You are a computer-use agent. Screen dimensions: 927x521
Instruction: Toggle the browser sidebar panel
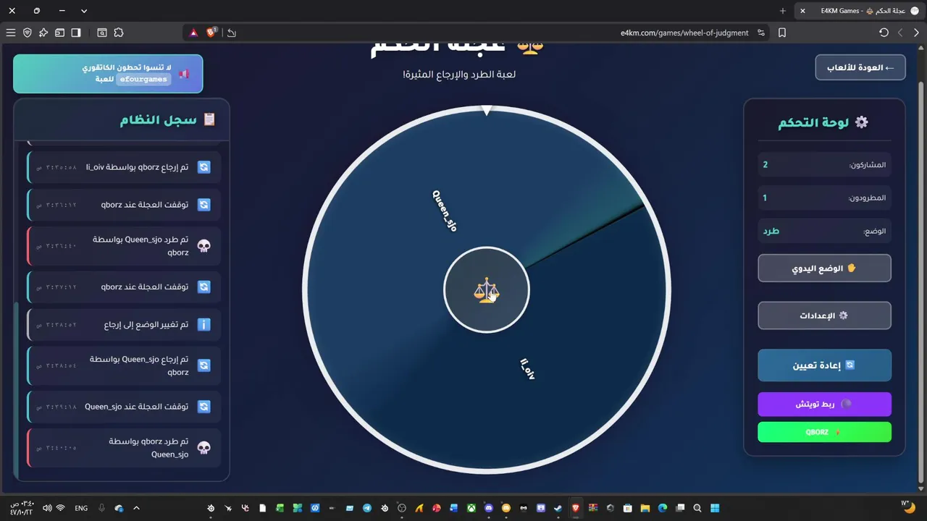click(x=76, y=33)
